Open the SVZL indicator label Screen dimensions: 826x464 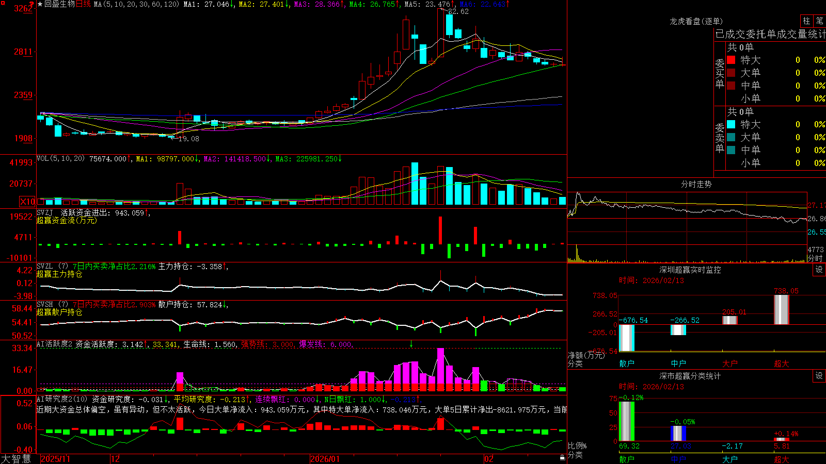[45, 267]
